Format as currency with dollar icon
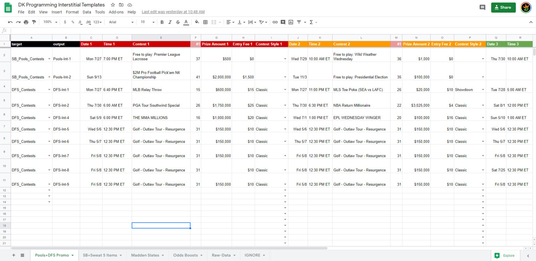The height and width of the screenshot is (261, 536). click(x=65, y=22)
